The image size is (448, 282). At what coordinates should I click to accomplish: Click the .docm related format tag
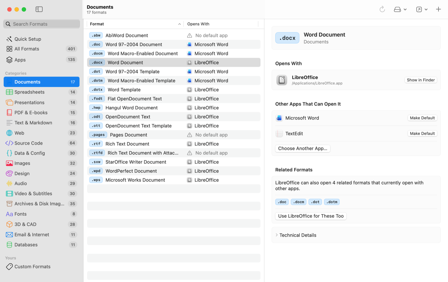[298, 202]
